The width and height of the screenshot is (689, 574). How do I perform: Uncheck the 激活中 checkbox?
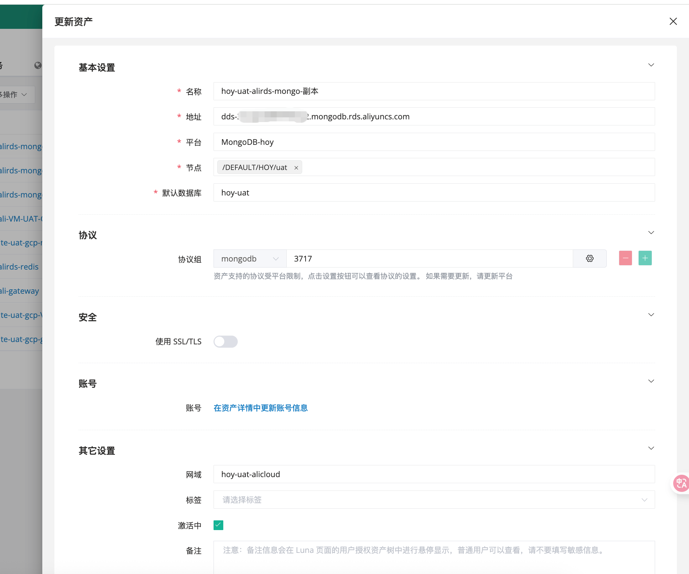tap(218, 525)
